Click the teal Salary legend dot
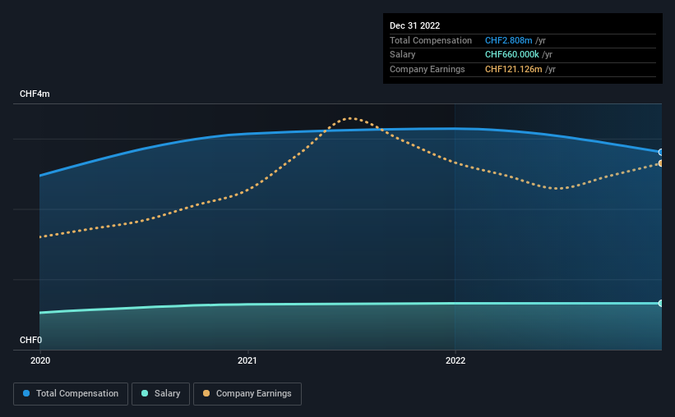The height and width of the screenshot is (417, 675). (145, 393)
